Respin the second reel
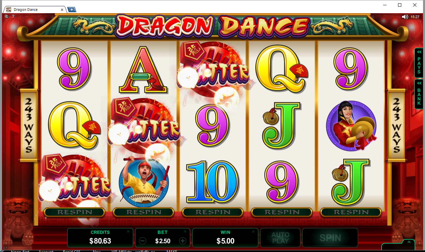Viewport: 425px width, 252px height. [x=144, y=212]
